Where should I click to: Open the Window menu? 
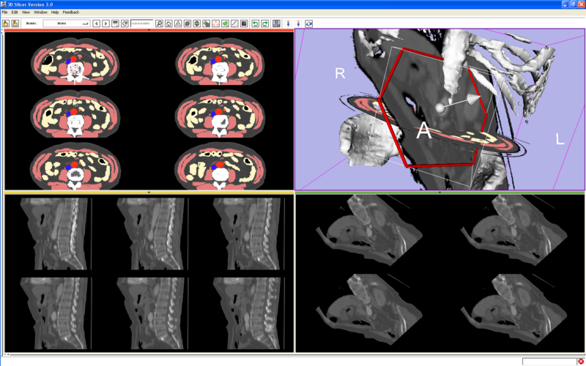[x=40, y=12]
